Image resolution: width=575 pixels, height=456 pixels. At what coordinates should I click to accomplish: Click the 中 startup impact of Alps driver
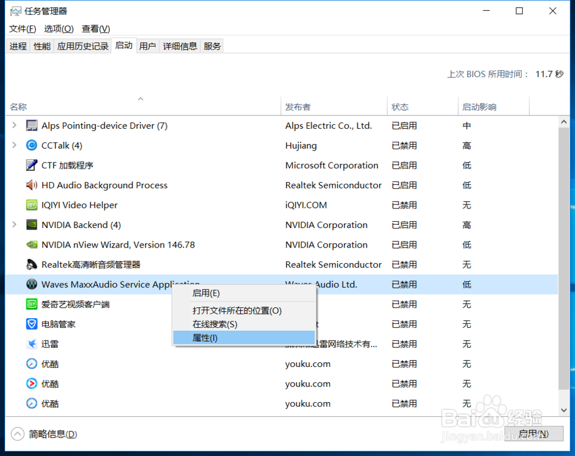tap(466, 126)
